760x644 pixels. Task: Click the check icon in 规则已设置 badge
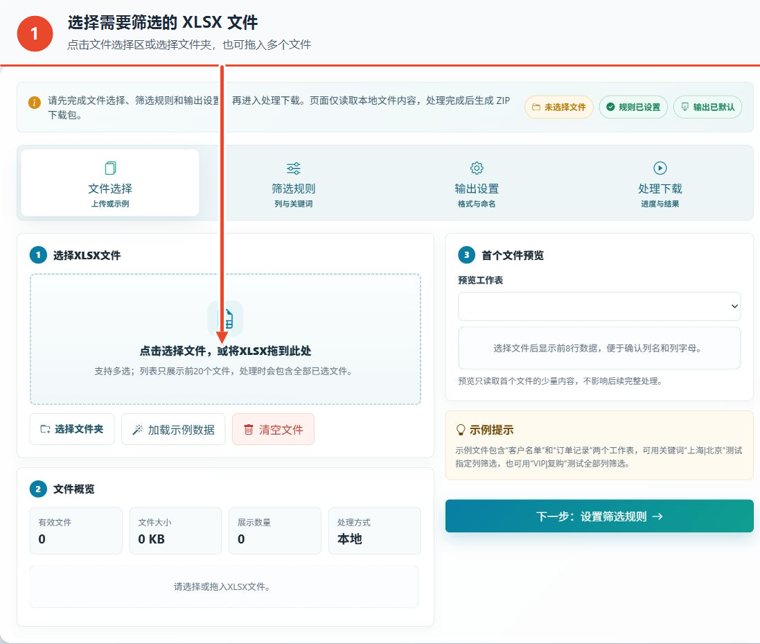[610, 107]
